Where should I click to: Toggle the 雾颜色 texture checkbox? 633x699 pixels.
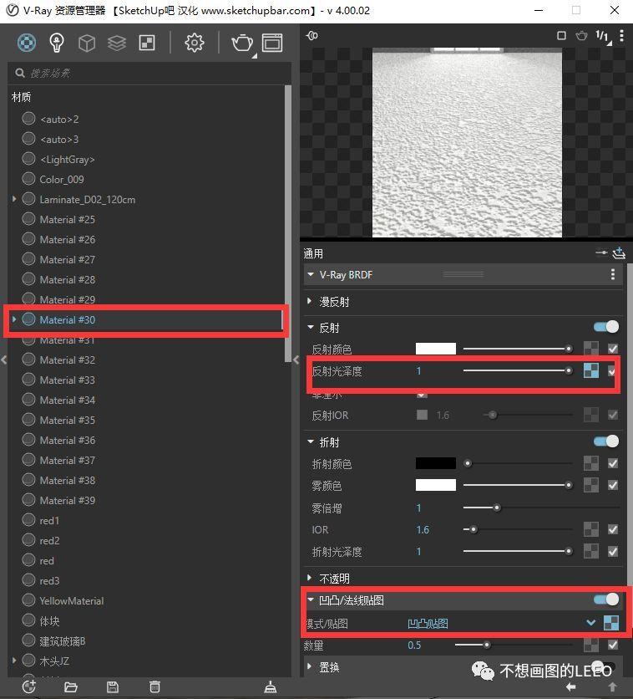point(613,485)
